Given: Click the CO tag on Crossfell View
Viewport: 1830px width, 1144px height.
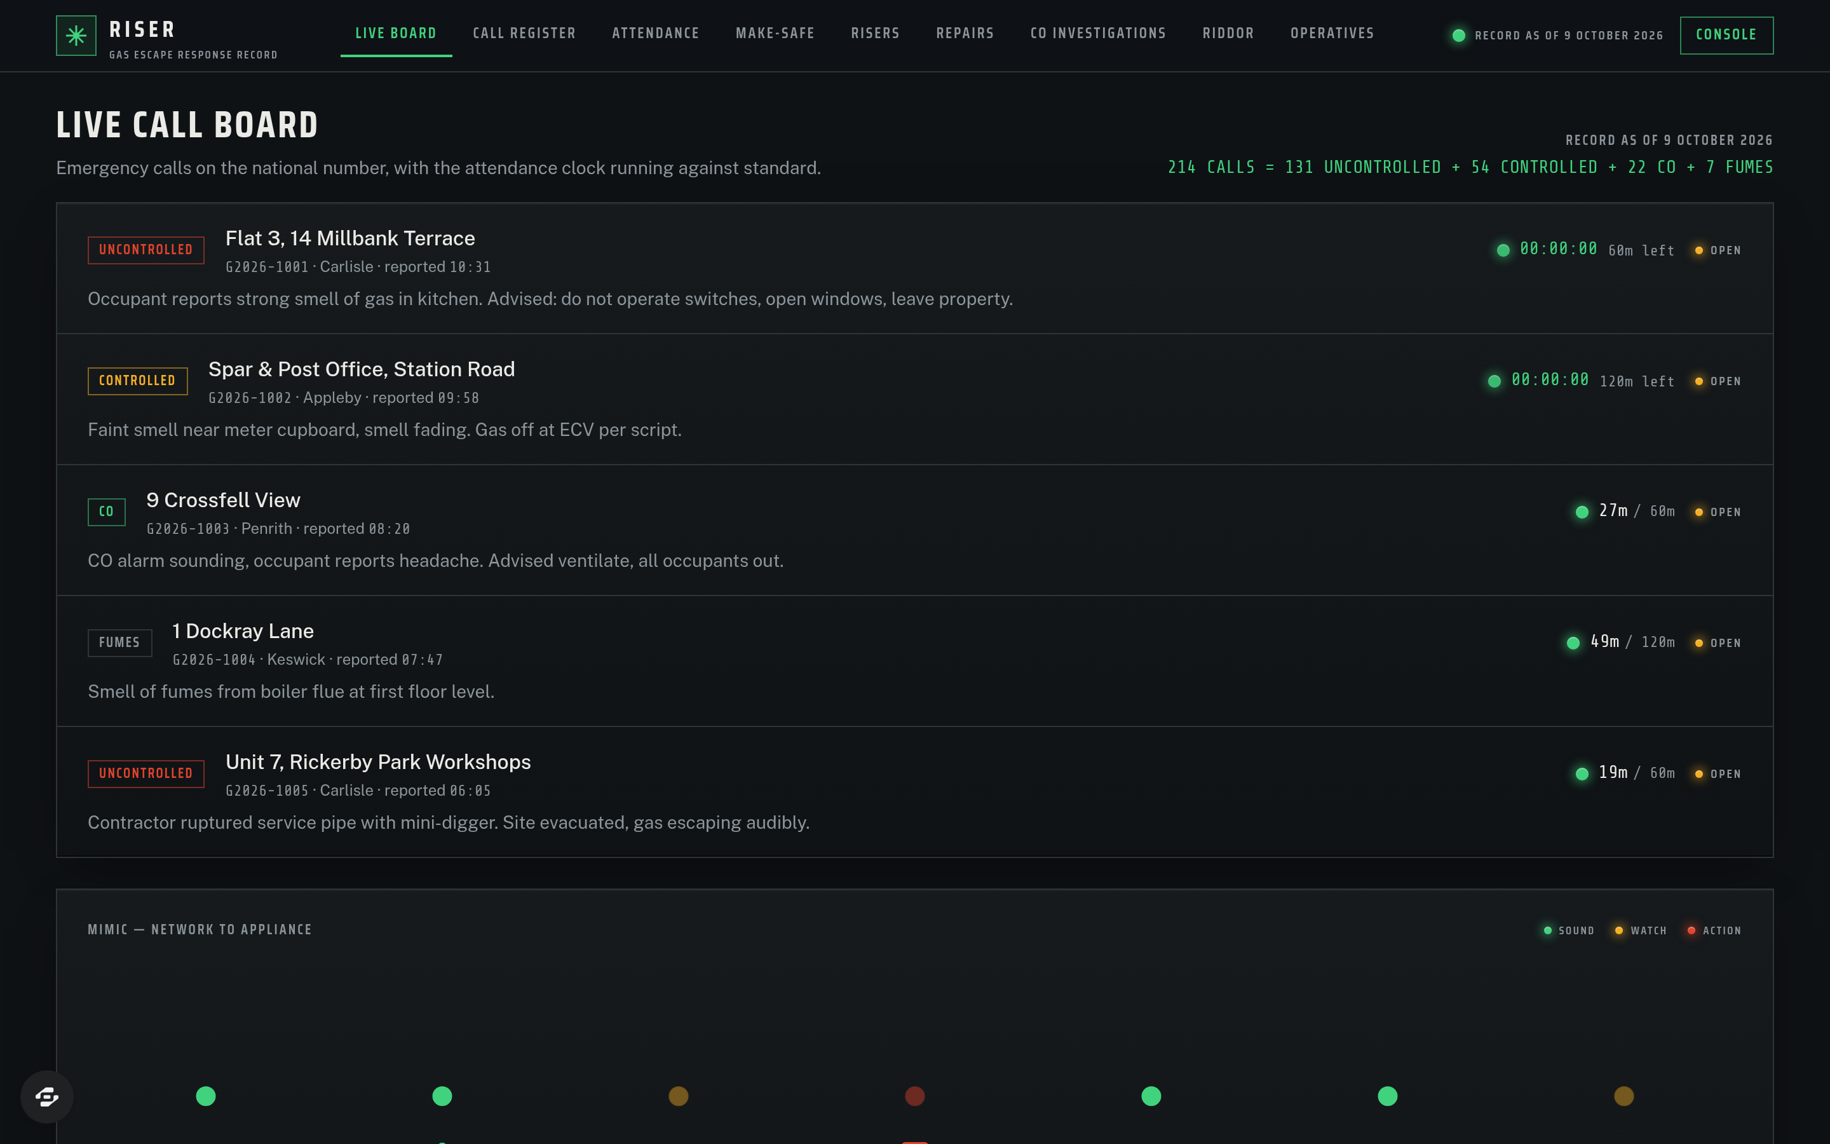Looking at the screenshot, I should click(107, 512).
